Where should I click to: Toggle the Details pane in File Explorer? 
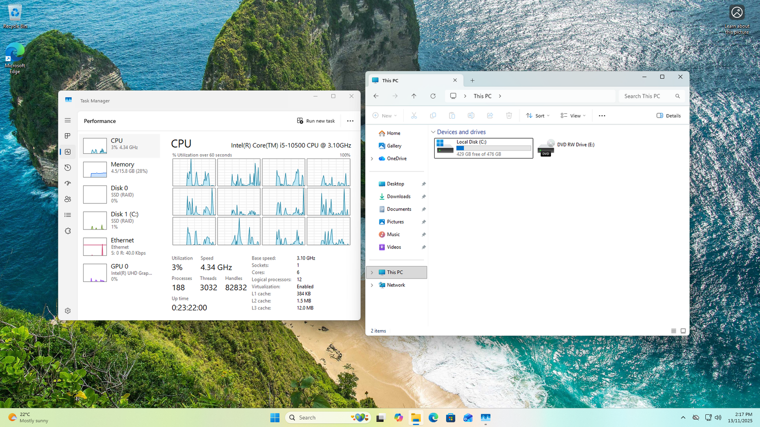[x=668, y=116]
